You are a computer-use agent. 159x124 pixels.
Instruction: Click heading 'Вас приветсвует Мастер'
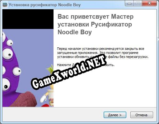(96, 17)
